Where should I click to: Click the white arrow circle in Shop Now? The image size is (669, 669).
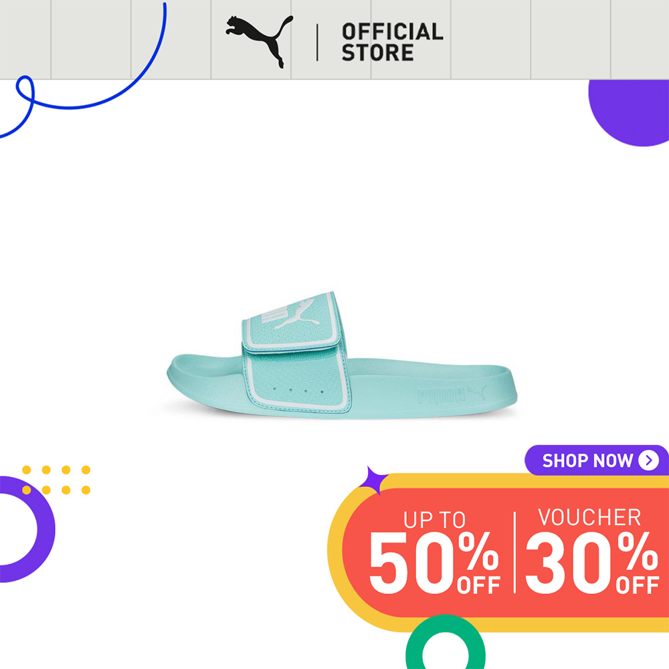[648, 460]
